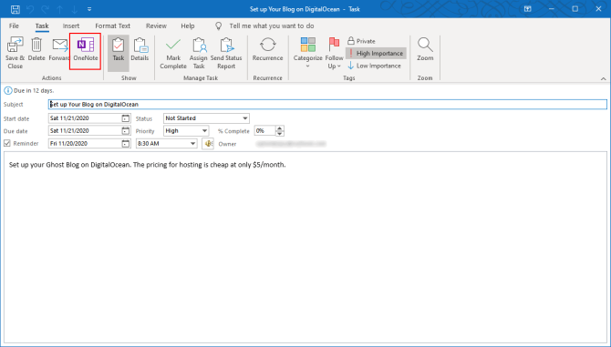Viewport: 611px width, 347px height.
Task: Open the Categorize color menu
Action: [x=308, y=54]
